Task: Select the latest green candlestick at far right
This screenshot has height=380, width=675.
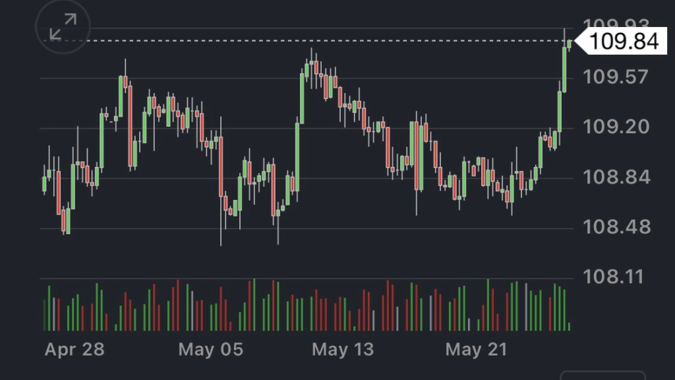Action: [569, 44]
